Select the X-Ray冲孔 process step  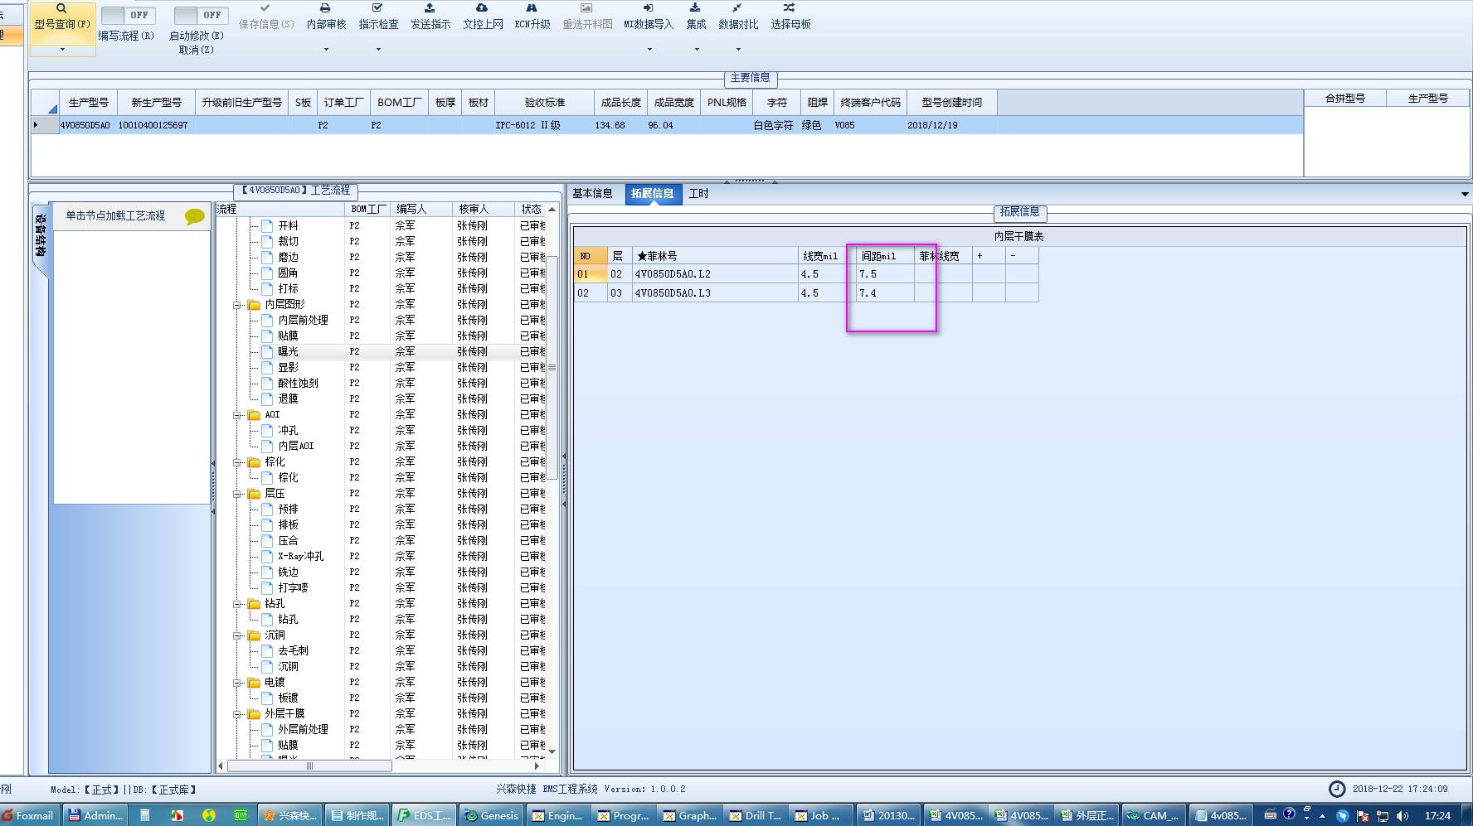(300, 557)
